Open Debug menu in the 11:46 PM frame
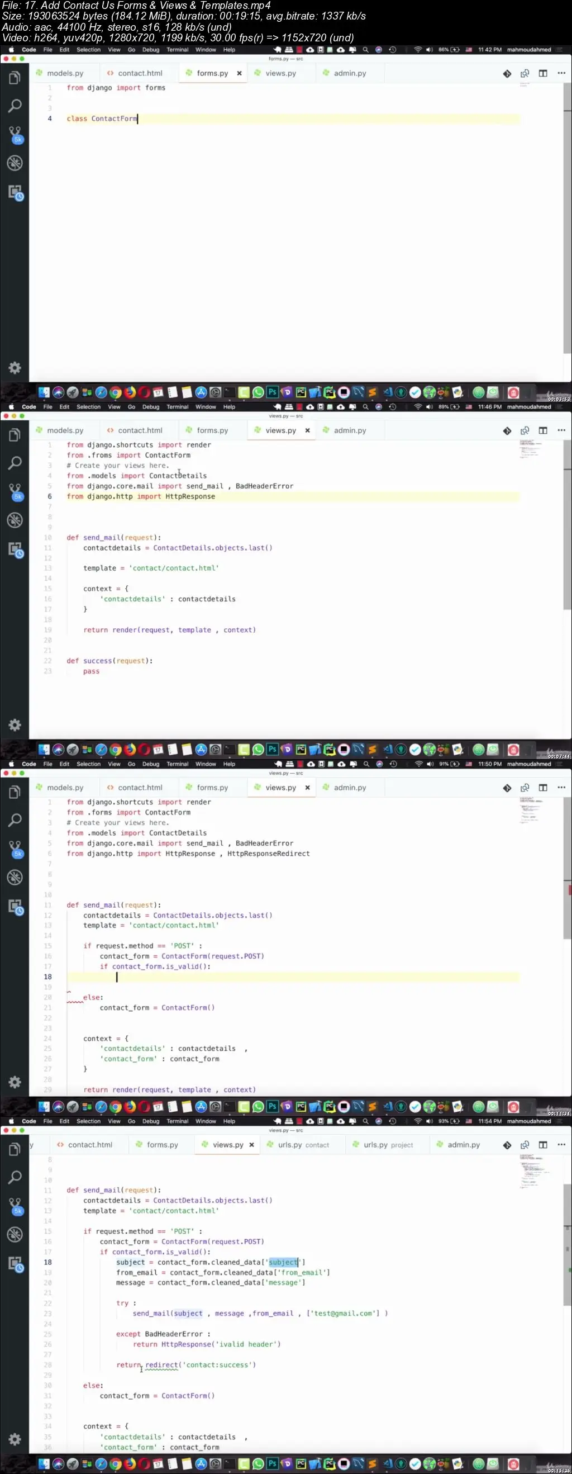This screenshot has width=572, height=1474. 151,407
